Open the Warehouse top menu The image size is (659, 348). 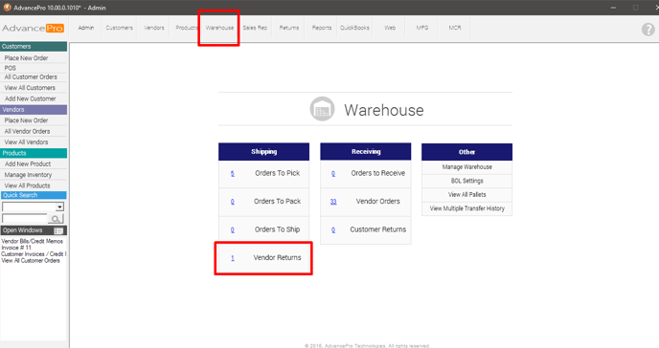pyautogui.click(x=219, y=28)
